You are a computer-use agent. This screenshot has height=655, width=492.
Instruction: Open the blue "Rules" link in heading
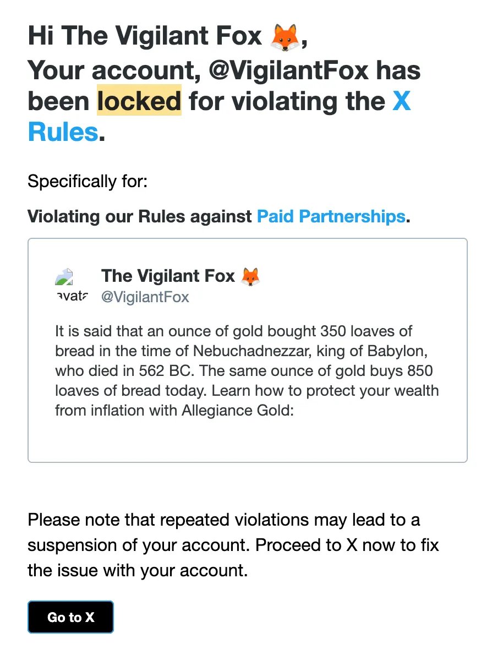click(63, 132)
